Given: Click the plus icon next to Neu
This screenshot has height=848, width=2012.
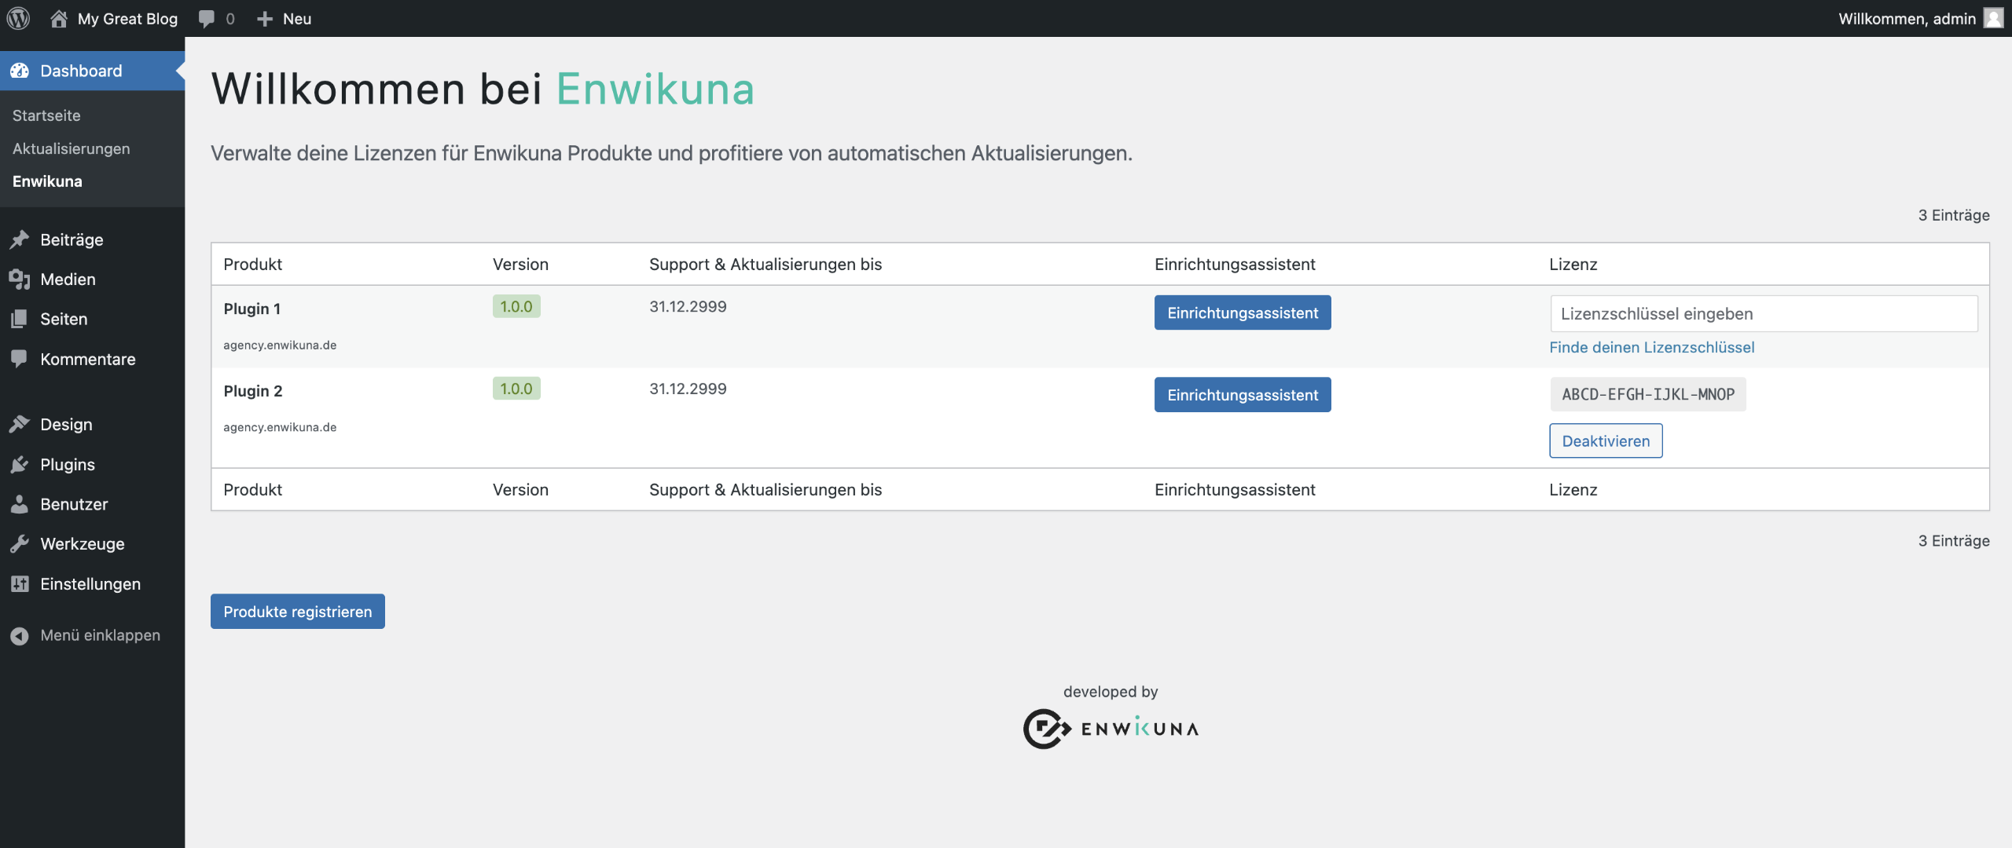Looking at the screenshot, I should click(265, 18).
